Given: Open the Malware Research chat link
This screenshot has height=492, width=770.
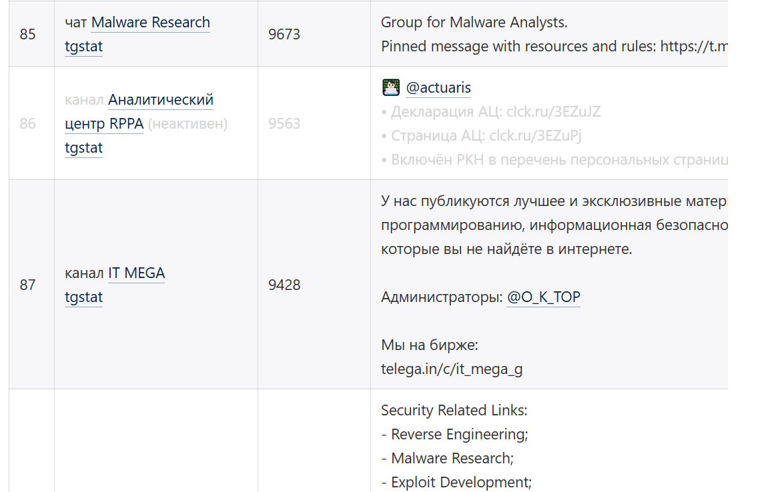Looking at the screenshot, I should click(150, 23).
